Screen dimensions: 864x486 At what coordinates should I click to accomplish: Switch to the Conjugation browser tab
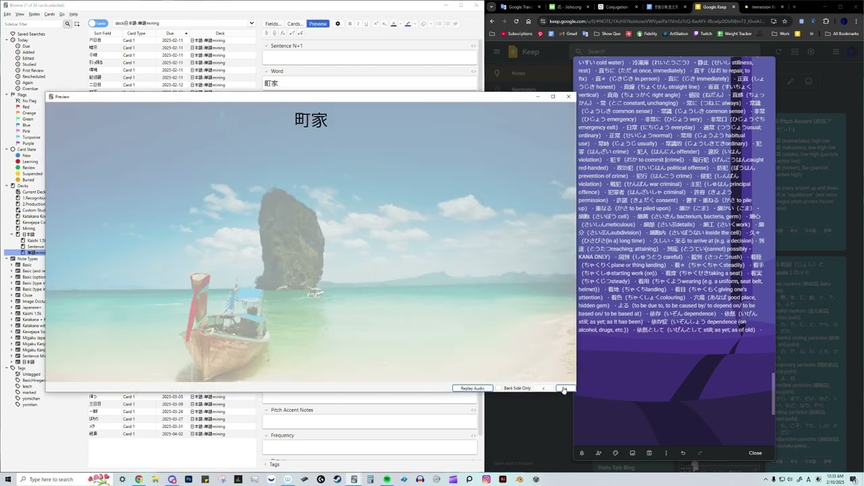tap(617, 7)
